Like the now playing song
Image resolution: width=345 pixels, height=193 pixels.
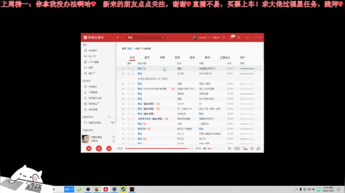pyautogui.click(x=114, y=137)
